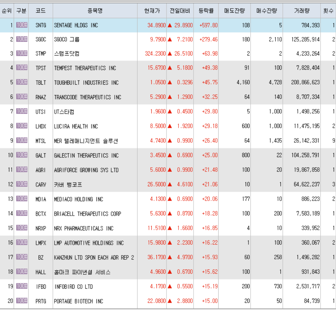The image size is (336, 310).
Task: Click the 100% badge in RNAZ row
Action: [22, 97]
